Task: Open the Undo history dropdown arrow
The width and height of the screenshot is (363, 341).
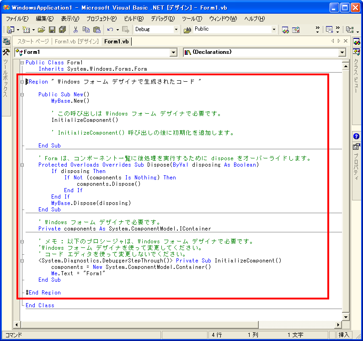Action: [117, 30]
